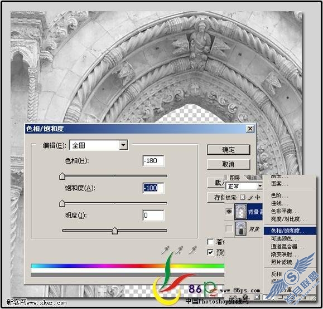This screenshot has height=309, width=323.
Task: Select the subtract-from-sample eyedropper
Action: [x=192, y=250]
